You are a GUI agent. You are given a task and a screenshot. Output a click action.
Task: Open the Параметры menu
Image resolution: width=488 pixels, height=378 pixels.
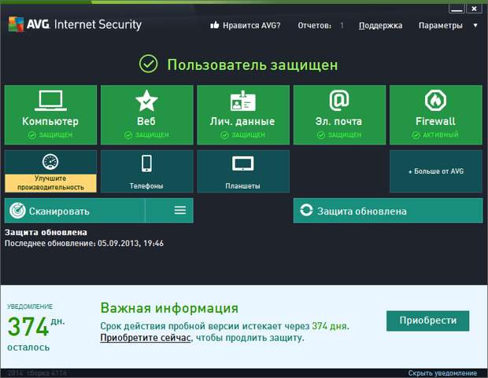tap(441, 25)
